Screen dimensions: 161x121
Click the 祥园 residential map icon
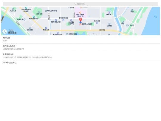pos(132,10)
